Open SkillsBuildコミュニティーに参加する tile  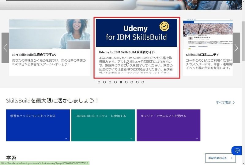coord(103,125)
